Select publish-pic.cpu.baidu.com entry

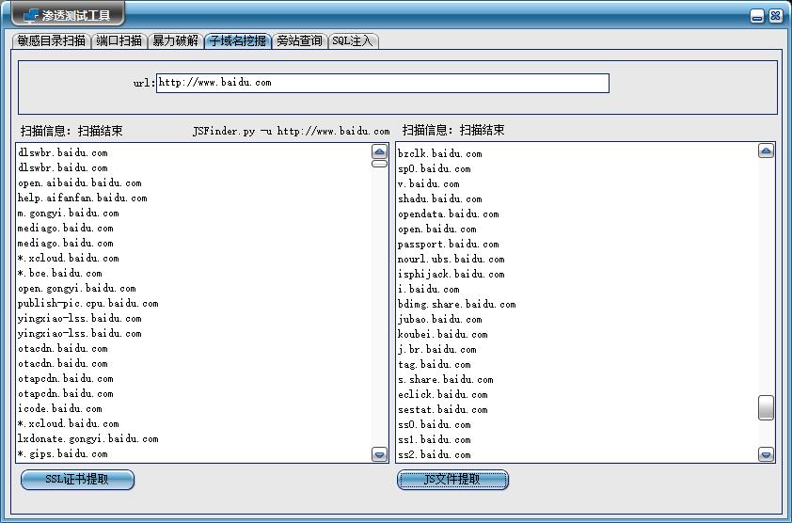tap(87, 304)
